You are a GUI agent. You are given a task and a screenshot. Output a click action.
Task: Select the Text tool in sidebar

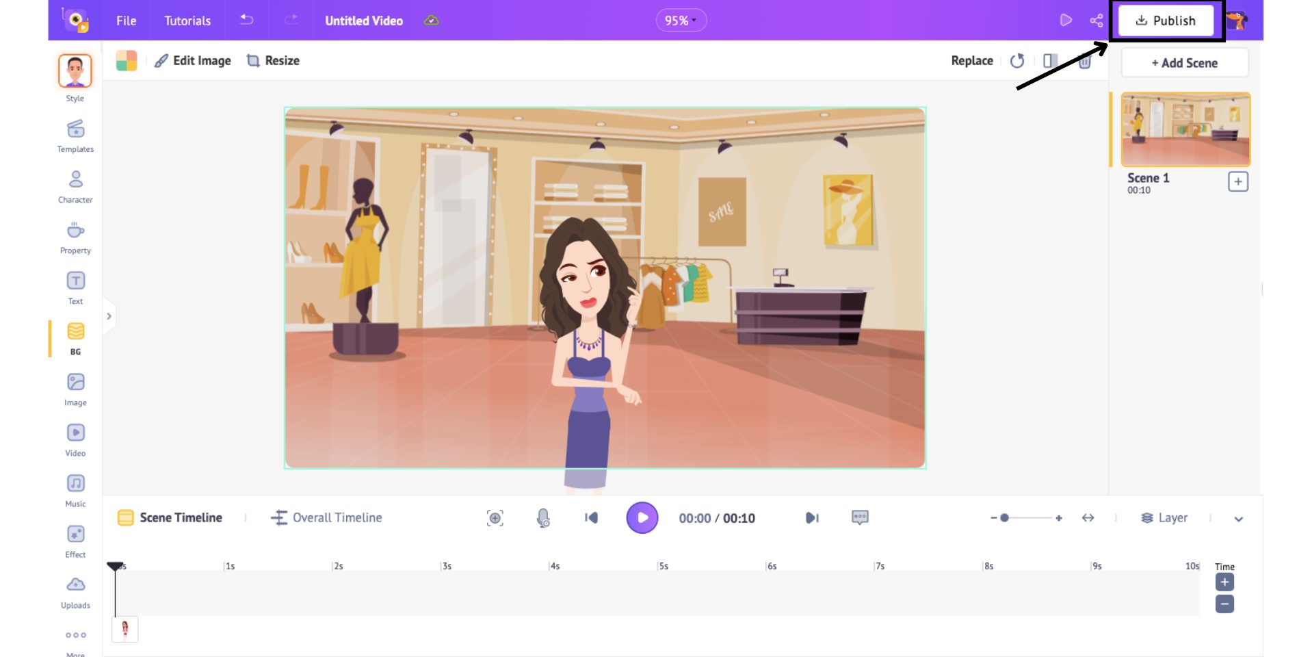[75, 288]
